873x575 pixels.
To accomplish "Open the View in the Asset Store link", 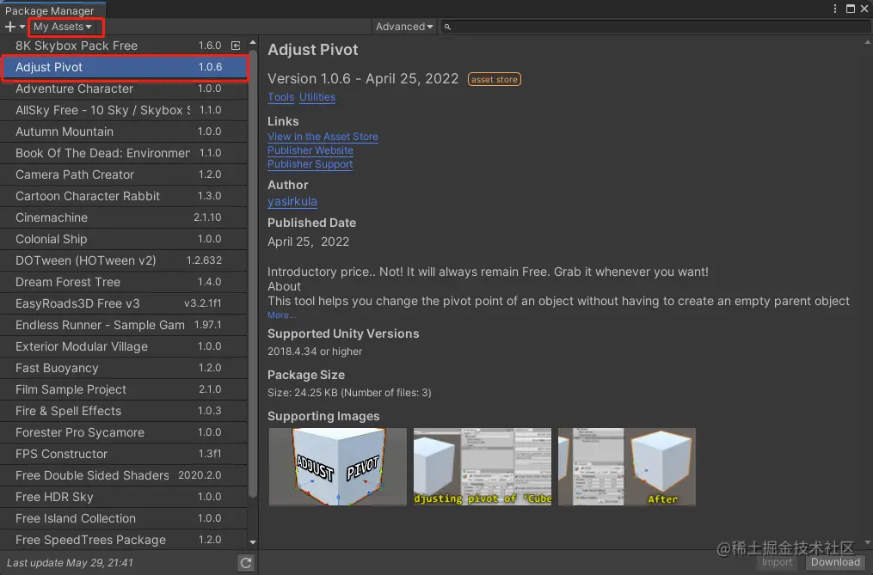I will [323, 137].
